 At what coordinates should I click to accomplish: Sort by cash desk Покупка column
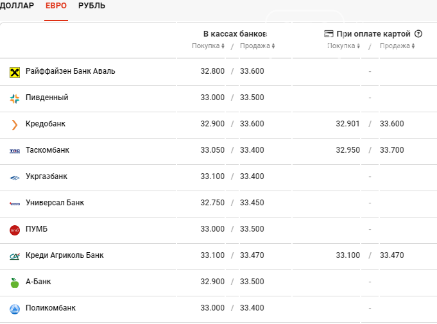point(208,46)
